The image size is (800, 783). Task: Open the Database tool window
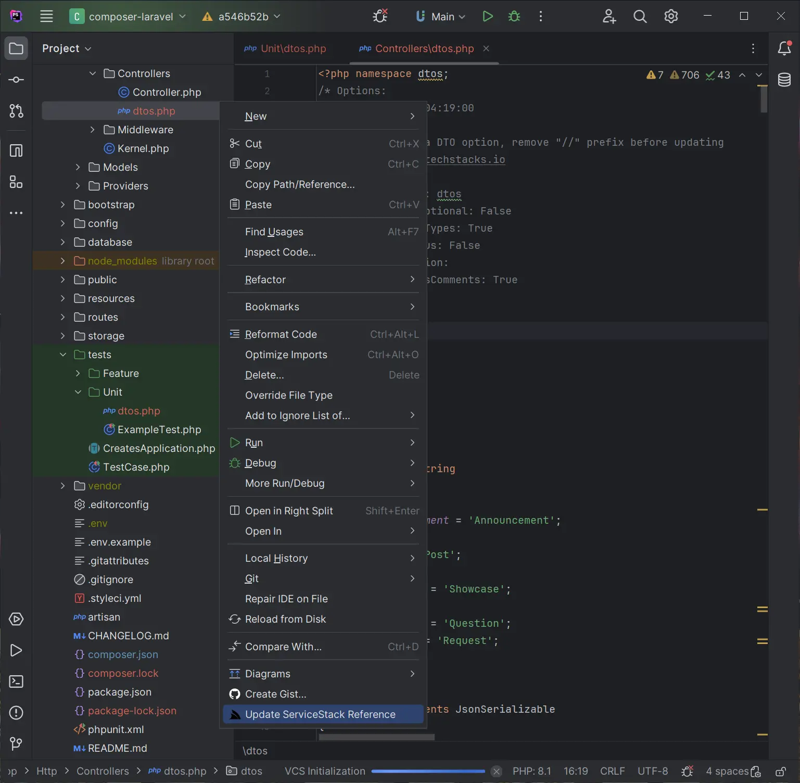click(784, 80)
